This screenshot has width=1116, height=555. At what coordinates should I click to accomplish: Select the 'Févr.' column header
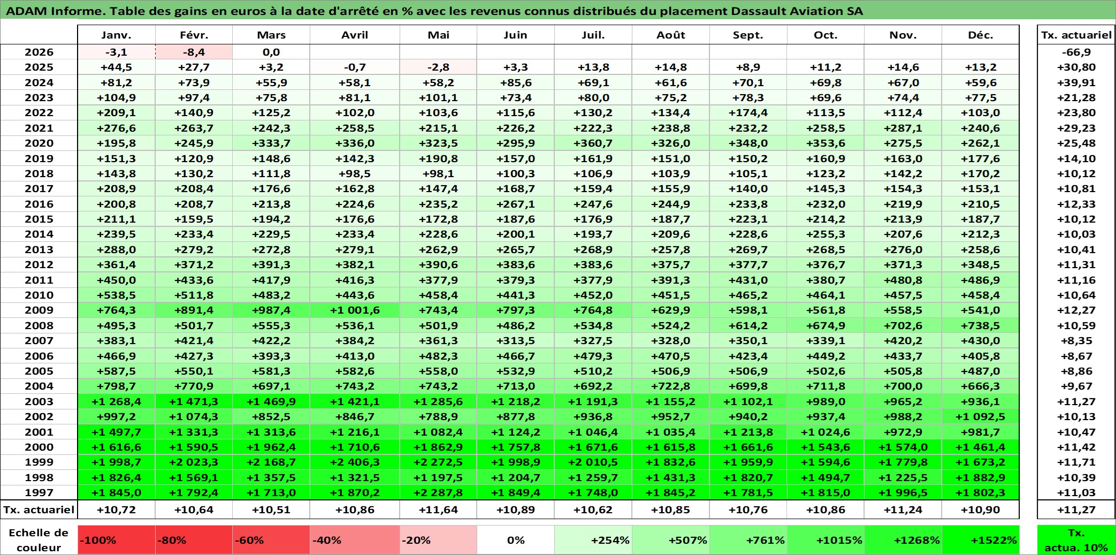[x=194, y=35]
